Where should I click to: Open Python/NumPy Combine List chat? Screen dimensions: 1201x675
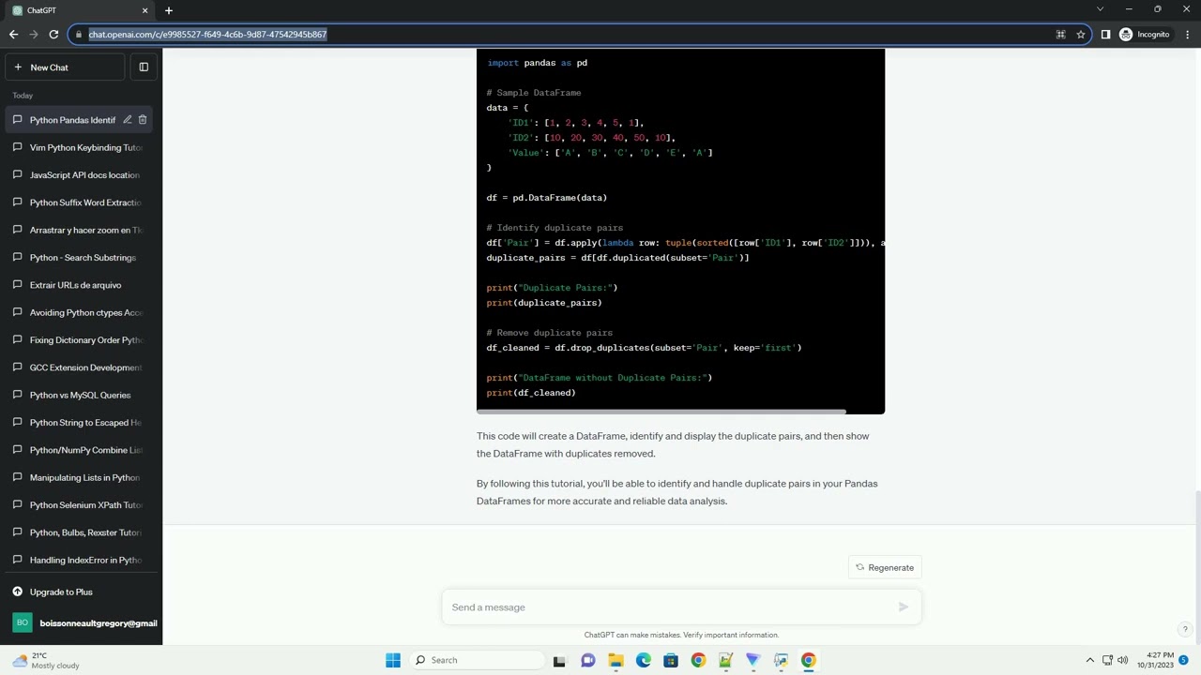pyautogui.click(x=81, y=450)
